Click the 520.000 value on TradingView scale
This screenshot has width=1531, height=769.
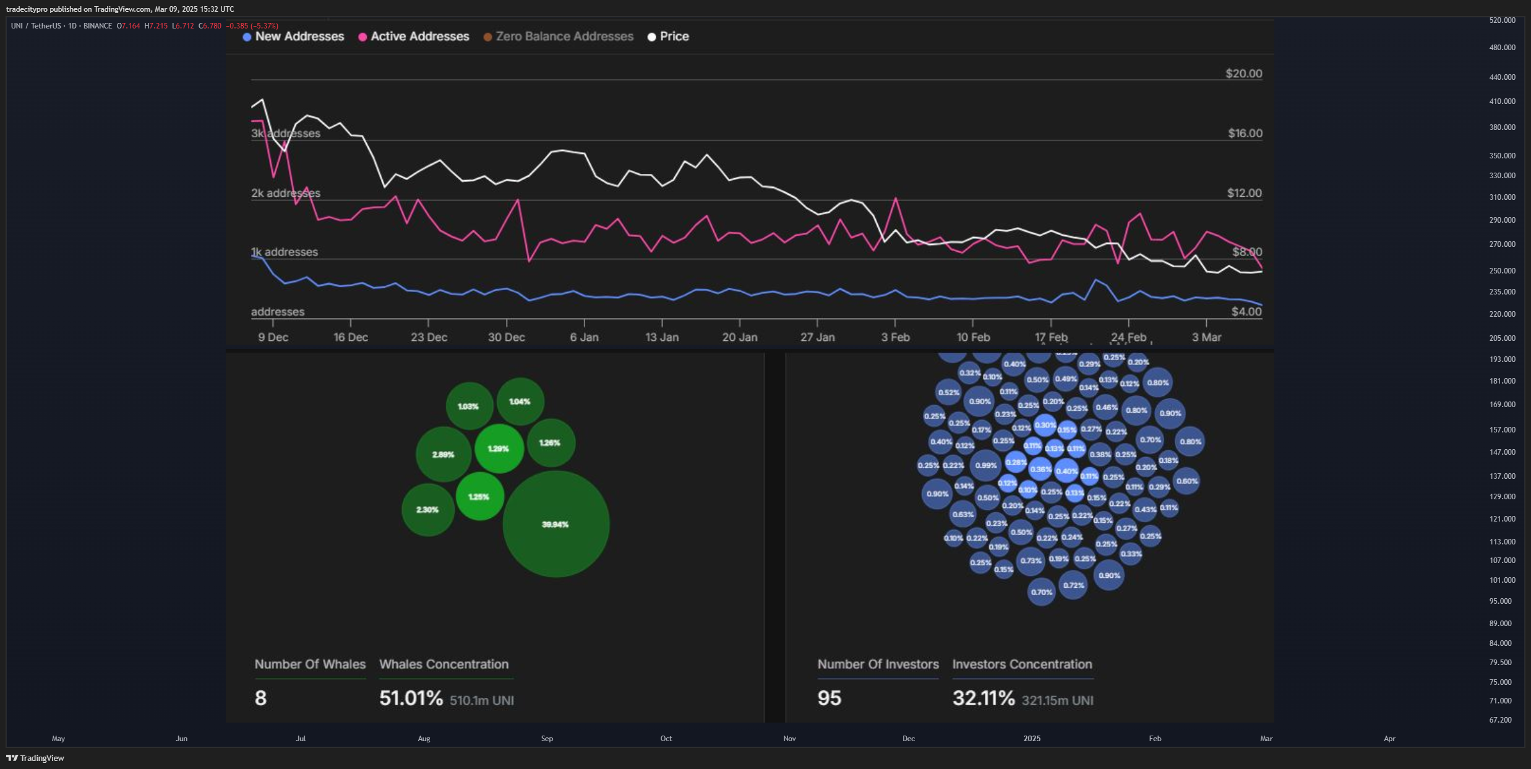1503,20
